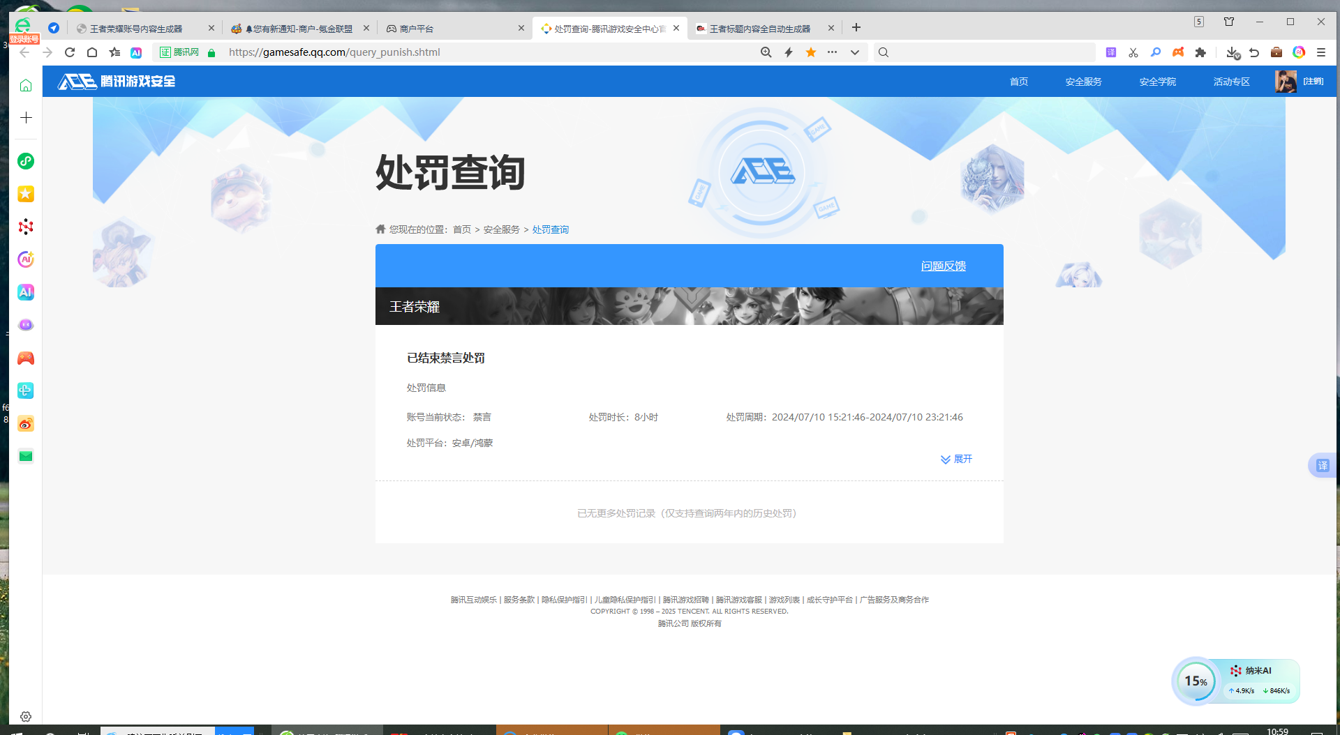Open the AI assistant icon beside favorites
Screen dimensions: 1340x735
[x=136, y=52]
